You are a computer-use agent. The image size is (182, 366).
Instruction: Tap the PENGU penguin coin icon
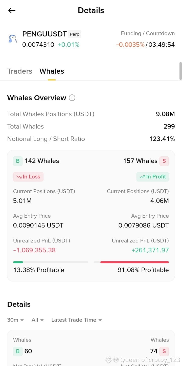13,39
